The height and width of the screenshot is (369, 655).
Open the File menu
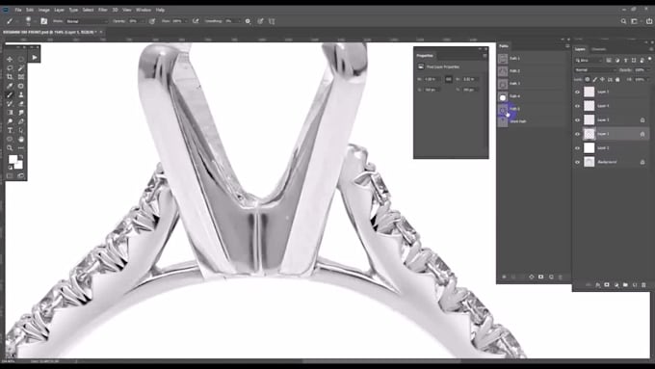click(x=18, y=10)
